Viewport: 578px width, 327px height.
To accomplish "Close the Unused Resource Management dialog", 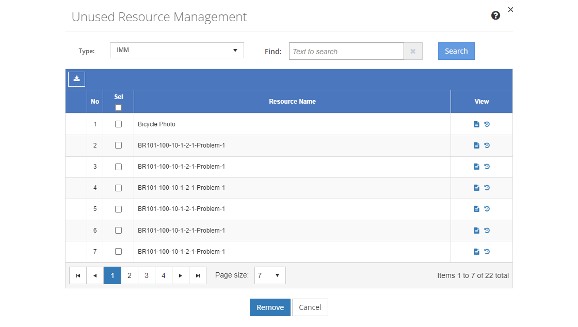I will (x=510, y=10).
